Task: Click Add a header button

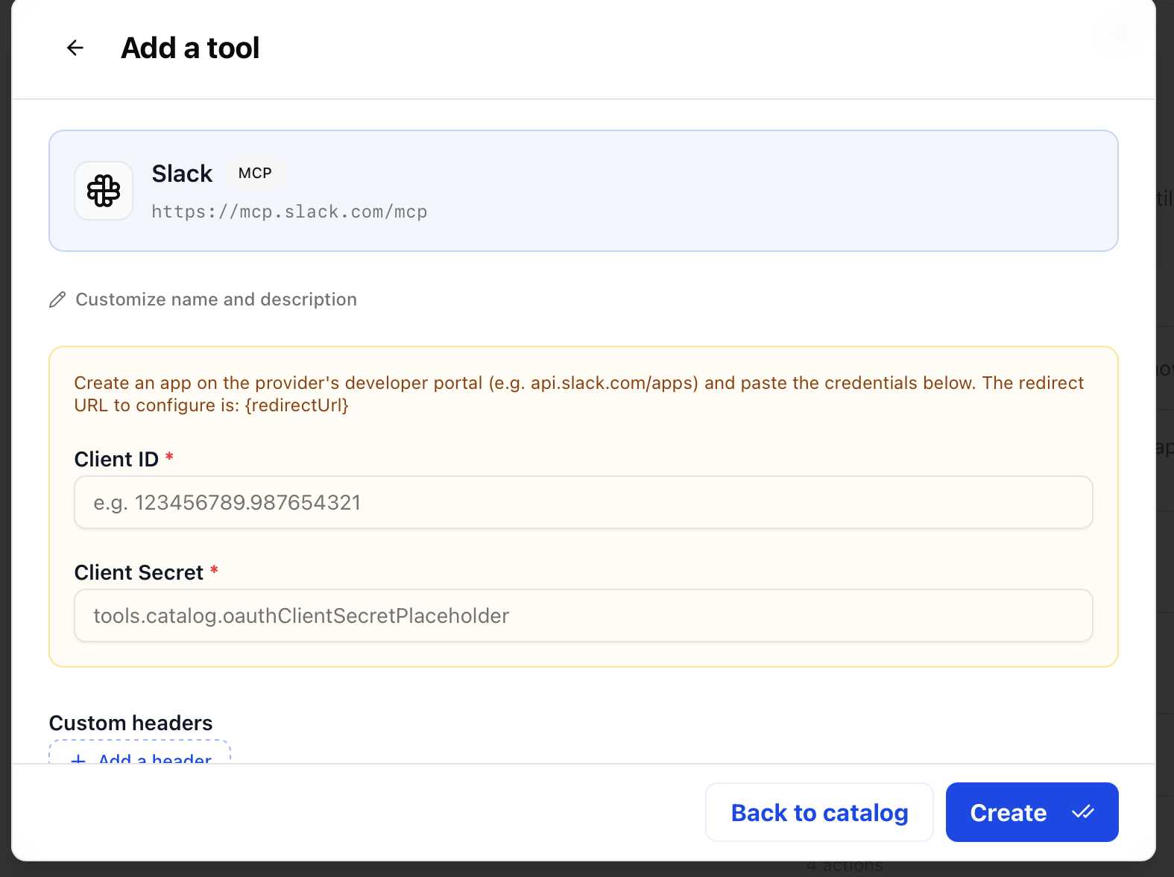Action: pyautogui.click(x=140, y=753)
